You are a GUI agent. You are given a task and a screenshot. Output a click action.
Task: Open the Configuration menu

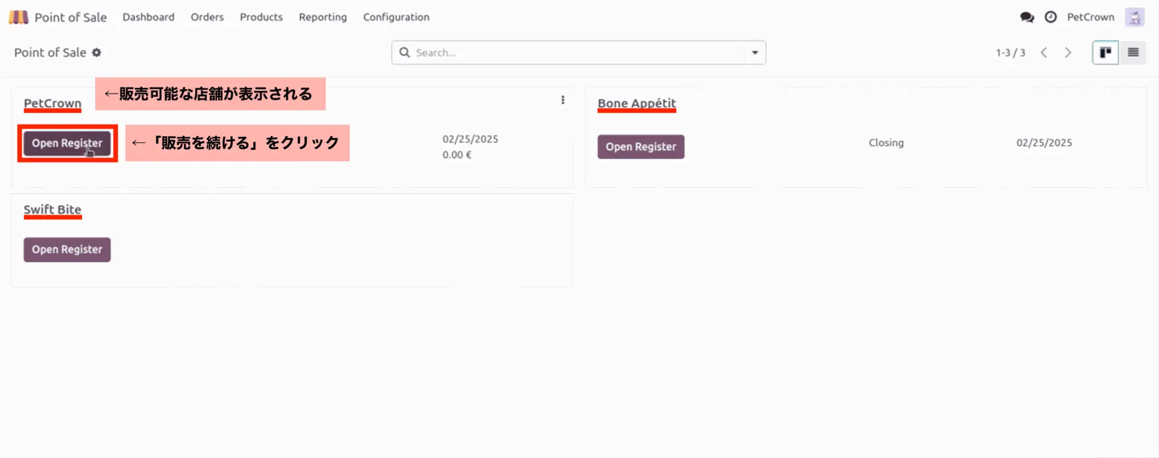(396, 17)
